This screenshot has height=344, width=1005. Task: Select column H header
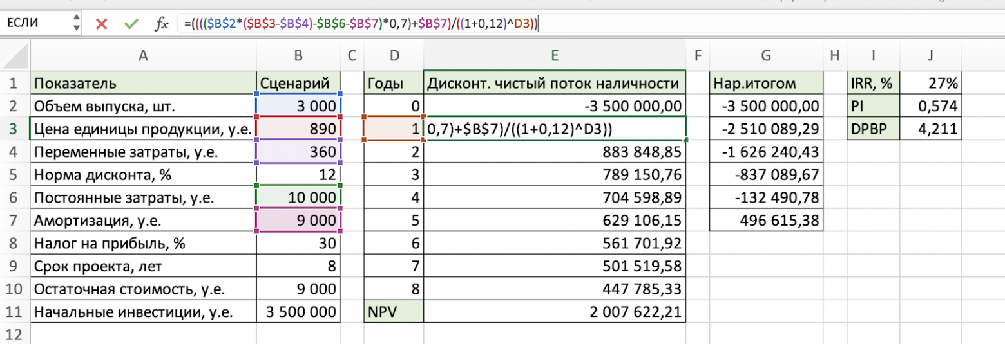point(835,57)
